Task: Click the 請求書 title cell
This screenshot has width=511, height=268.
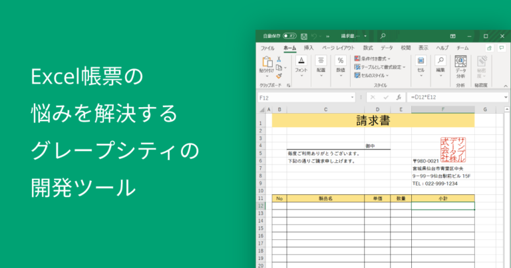Action: coord(373,120)
